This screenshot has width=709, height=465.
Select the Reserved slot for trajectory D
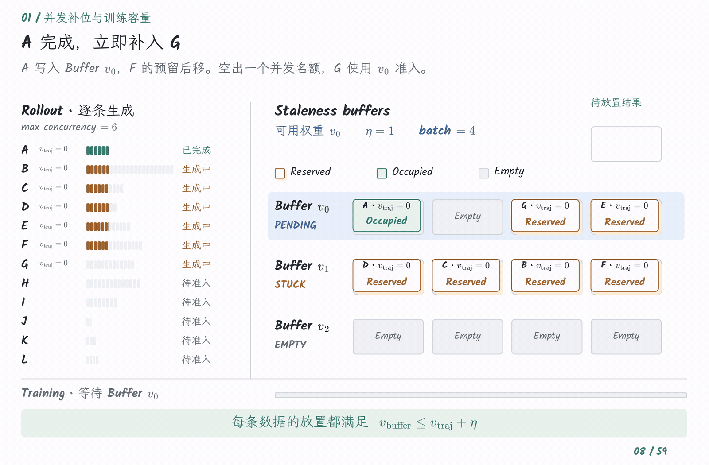coord(387,275)
